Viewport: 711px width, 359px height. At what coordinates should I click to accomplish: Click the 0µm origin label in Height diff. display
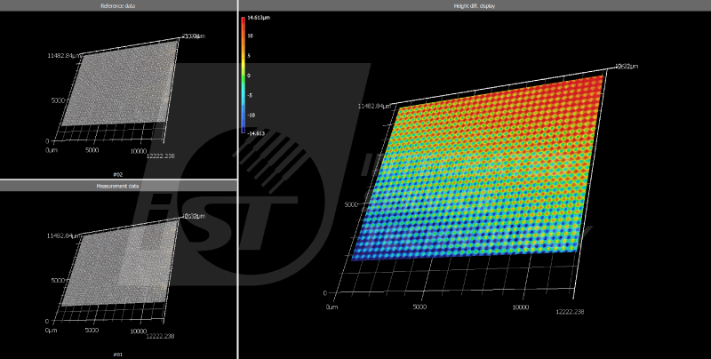(x=332, y=307)
